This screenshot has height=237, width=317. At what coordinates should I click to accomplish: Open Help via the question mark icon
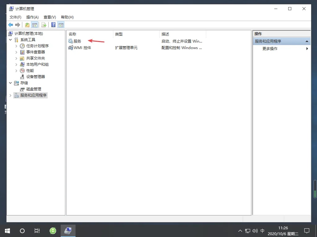53,25
